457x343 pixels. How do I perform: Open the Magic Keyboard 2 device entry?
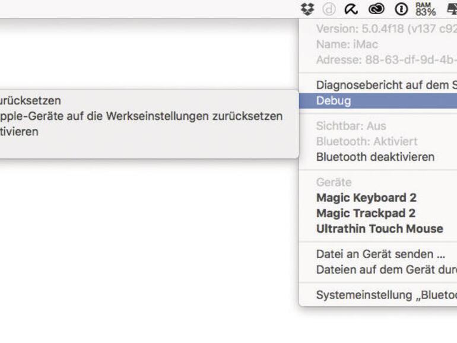[378, 198]
